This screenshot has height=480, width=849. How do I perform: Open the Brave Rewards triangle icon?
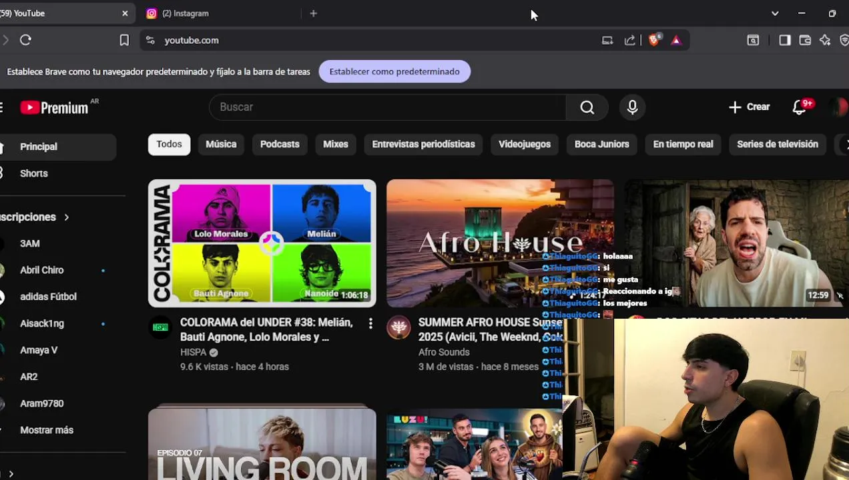pos(676,40)
